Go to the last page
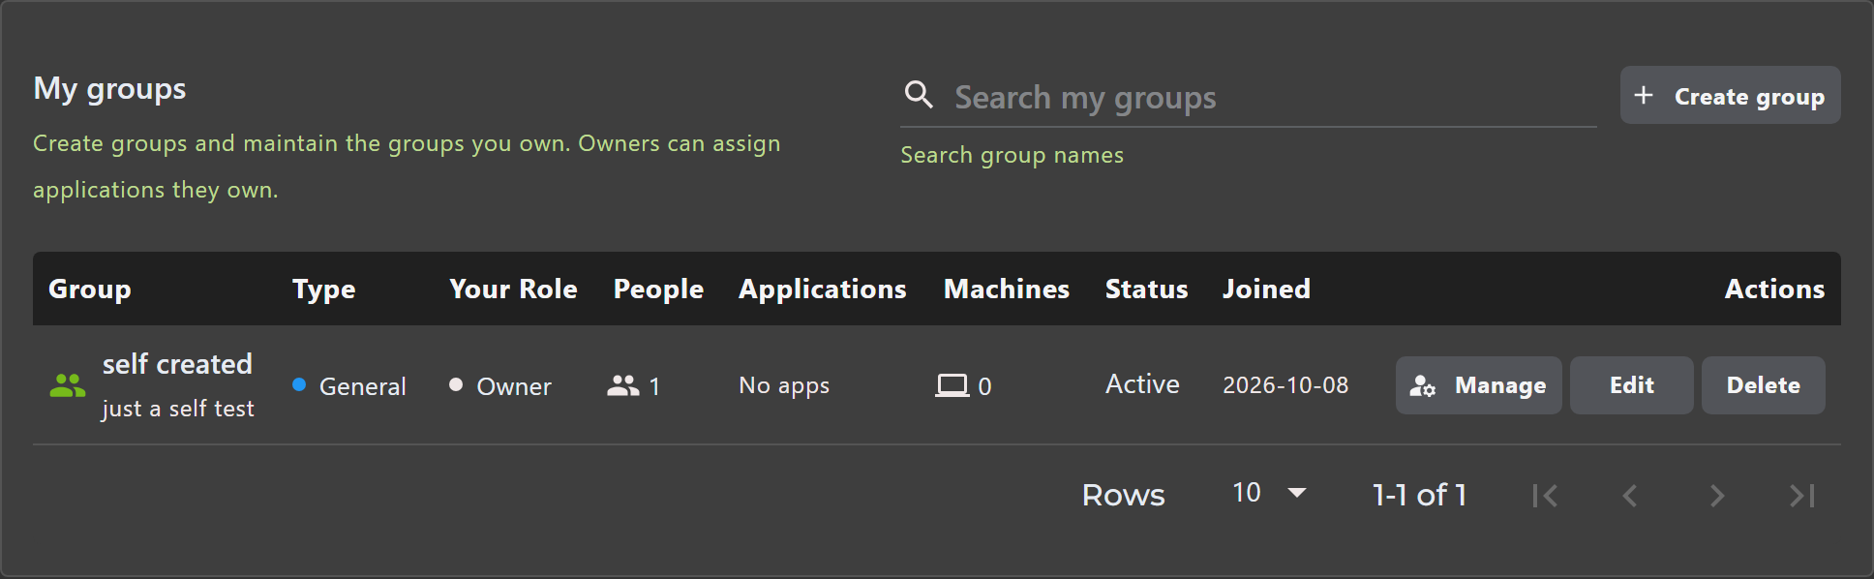Image resolution: width=1874 pixels, height=579 pixels. click(x=1802, y=496)
